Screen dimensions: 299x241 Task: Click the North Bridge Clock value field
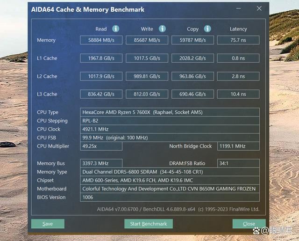[x=238, y=146]
